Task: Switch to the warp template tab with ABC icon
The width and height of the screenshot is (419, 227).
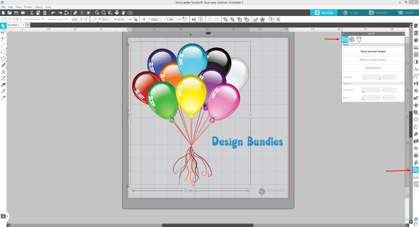Action: coord(352,39)
